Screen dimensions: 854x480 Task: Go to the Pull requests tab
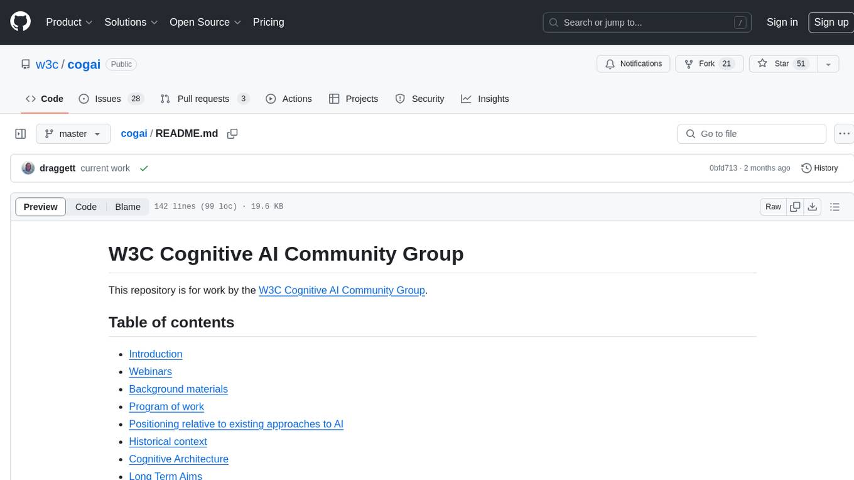click(204, 99)
